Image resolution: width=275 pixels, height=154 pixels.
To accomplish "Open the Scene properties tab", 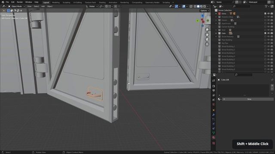I will (x=214, y=100).
